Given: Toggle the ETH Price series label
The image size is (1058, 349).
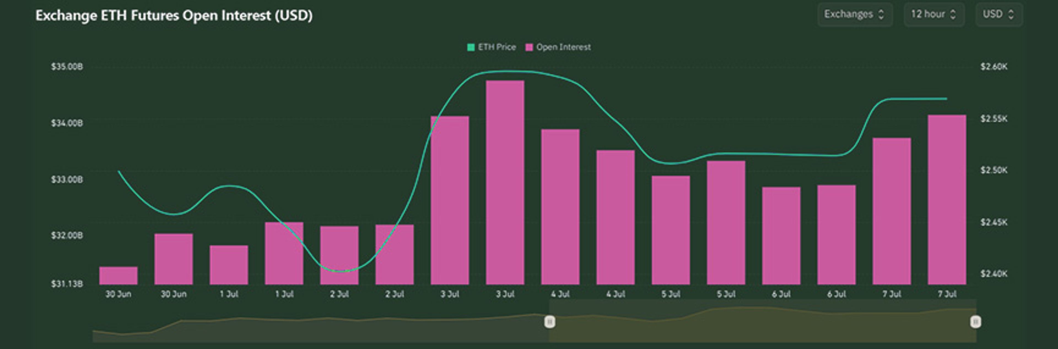Looking at the screenshot, I should 496,47.
